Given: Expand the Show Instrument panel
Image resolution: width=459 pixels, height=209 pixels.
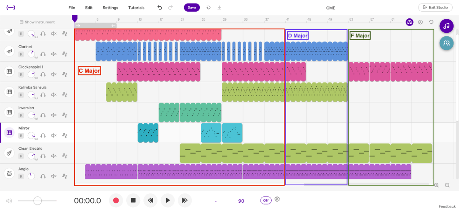Looking at the screenshot, I should coord(37,22).
